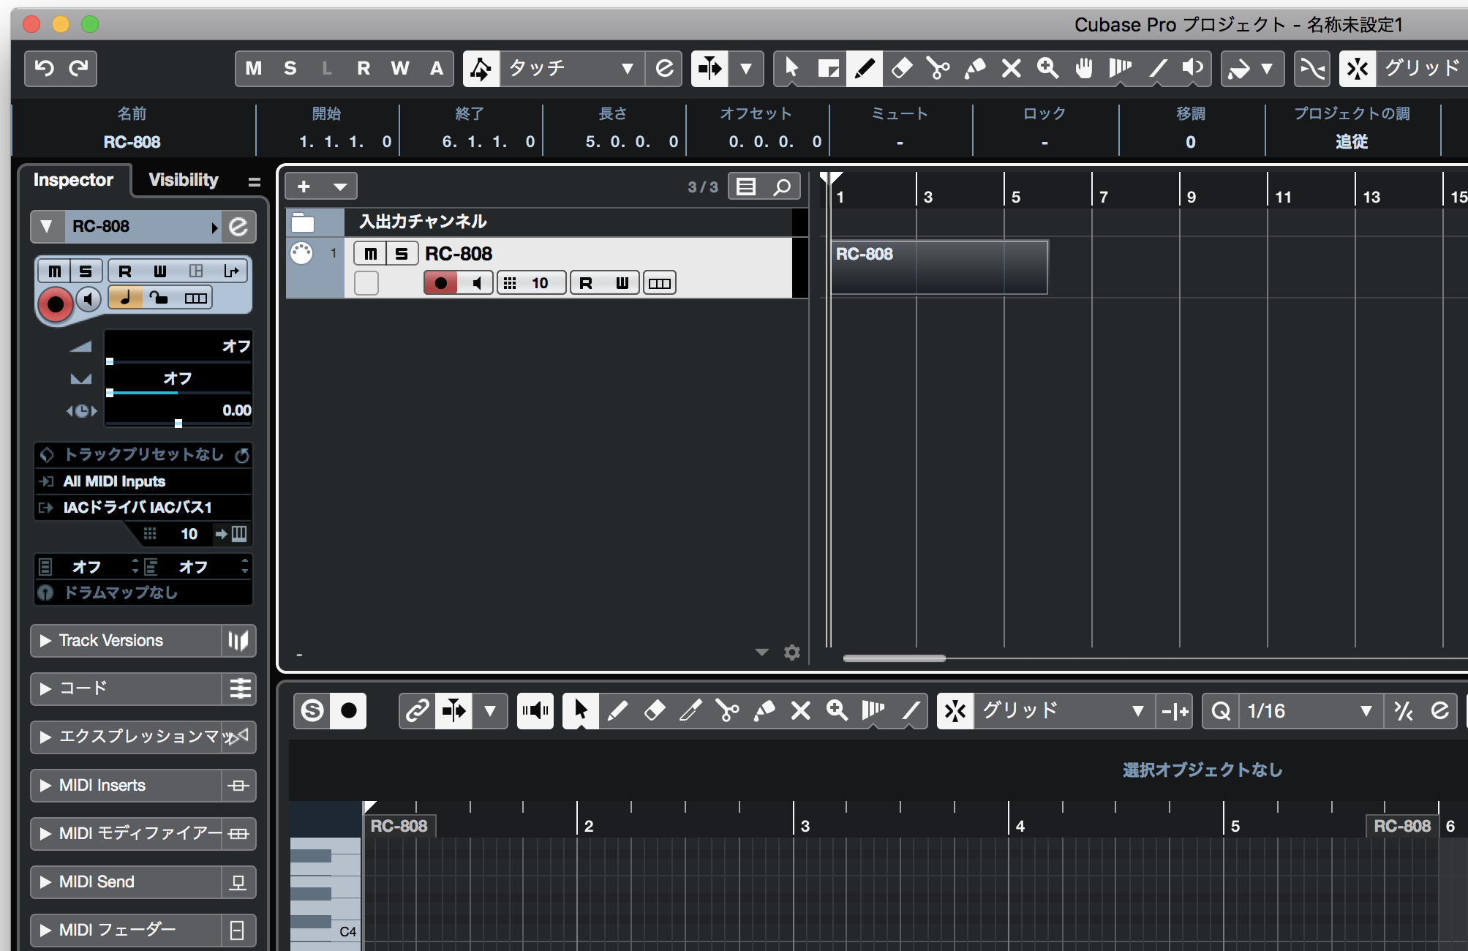The image size is (1468, 951).
Task: Open the automation mode タッチ dropdown
Action: pos(571,68)
